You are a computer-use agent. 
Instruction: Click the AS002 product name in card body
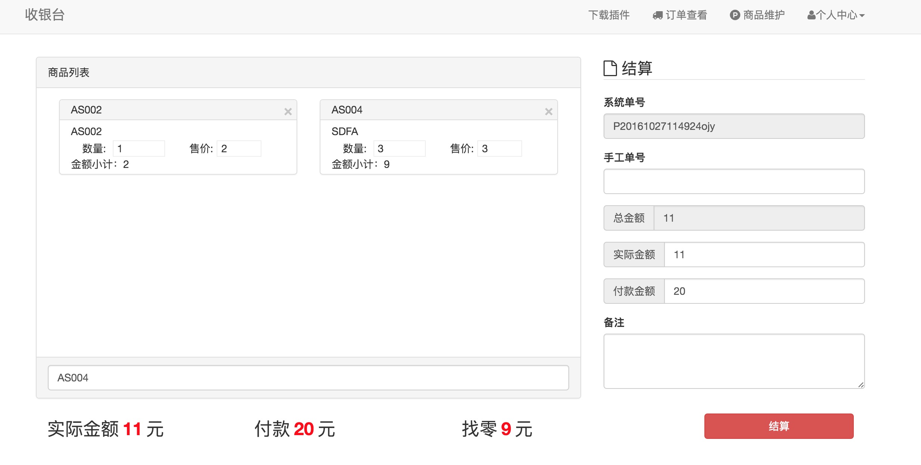point(86,131)
